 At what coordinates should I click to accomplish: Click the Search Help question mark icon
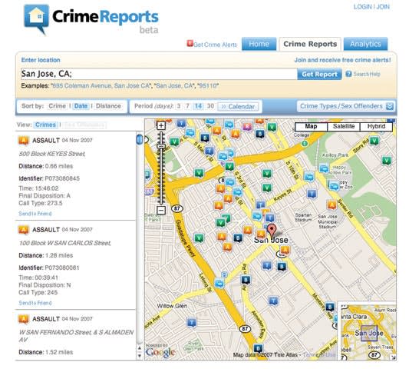coord(348,74)
